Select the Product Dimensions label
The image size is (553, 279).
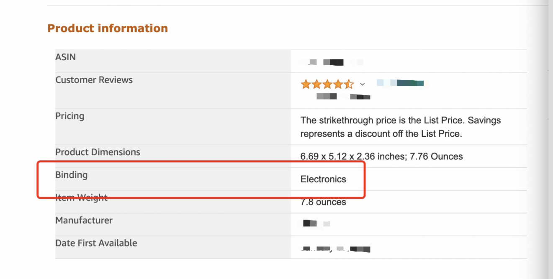click(x=98, y=152)
